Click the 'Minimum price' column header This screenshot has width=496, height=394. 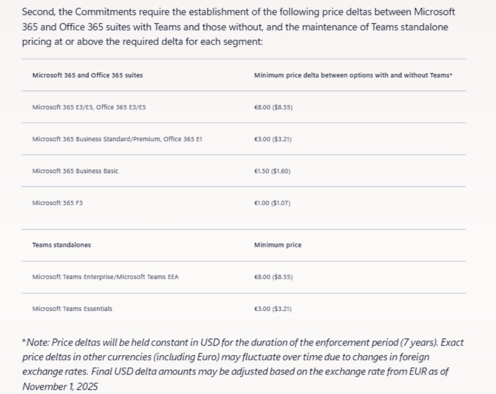(277, 245)
